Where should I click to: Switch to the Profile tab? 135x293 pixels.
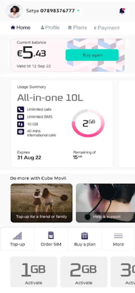pyautogui.click(x=50, y=28)
